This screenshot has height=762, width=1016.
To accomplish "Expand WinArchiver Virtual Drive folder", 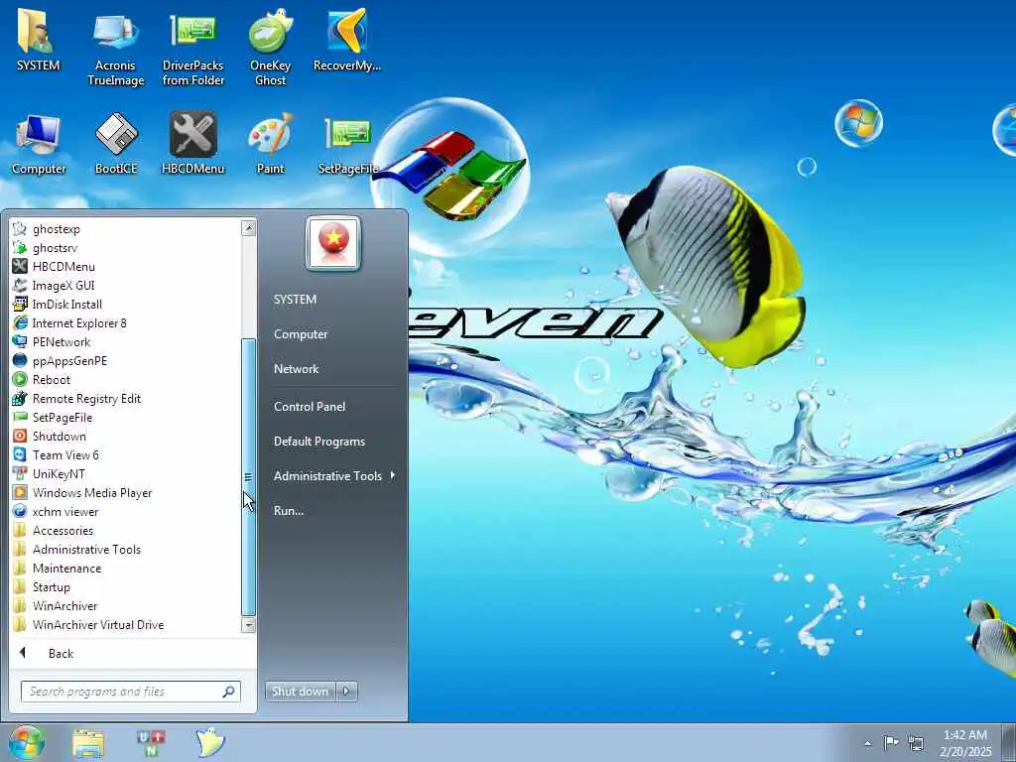I will (x=126, y=625).
